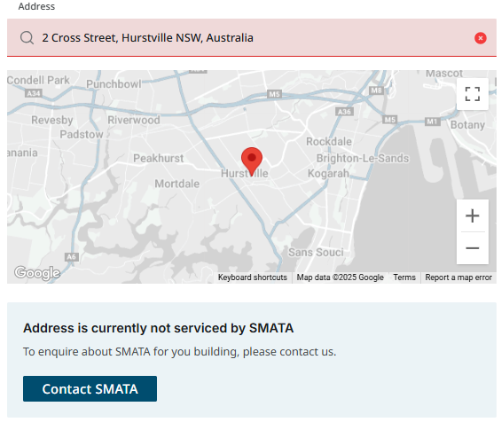Screen dimensions: 501x422
Task: Click the Revesby map label
Action: [x=52, y=120]
